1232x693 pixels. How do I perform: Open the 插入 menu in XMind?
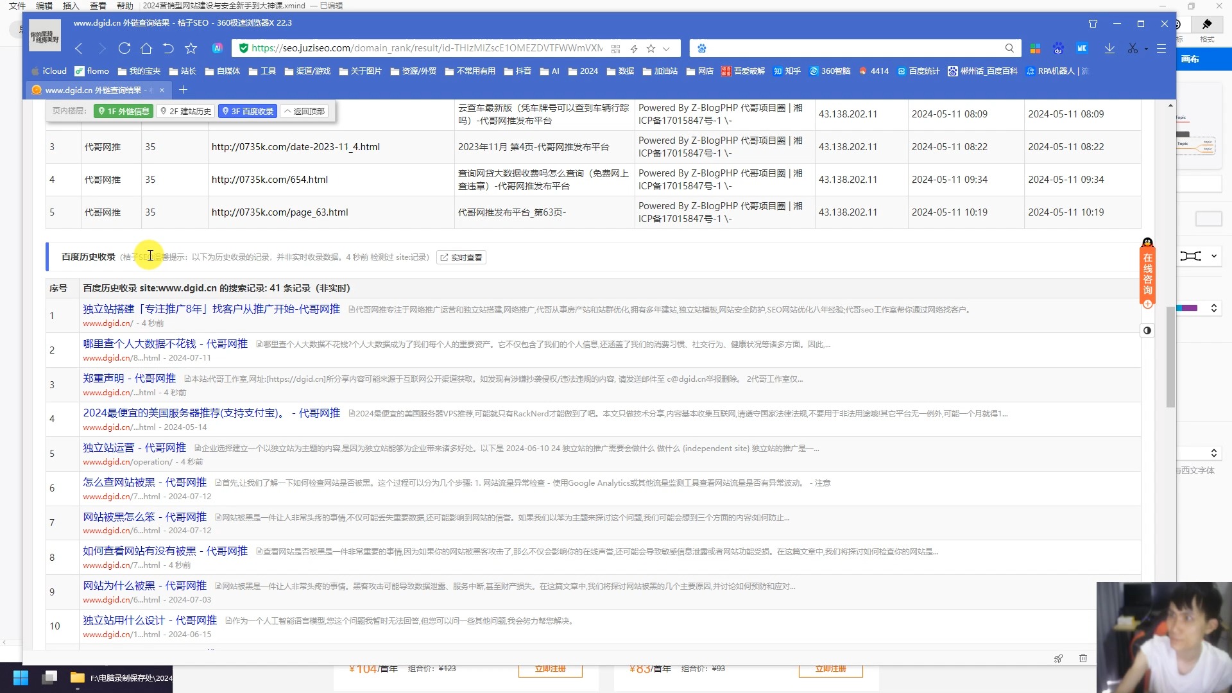tap(71, 6)
